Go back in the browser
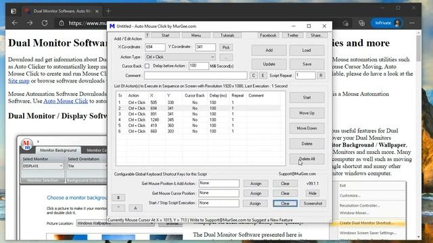This screenshot has height=243, width=433. (x=15, y=23)
